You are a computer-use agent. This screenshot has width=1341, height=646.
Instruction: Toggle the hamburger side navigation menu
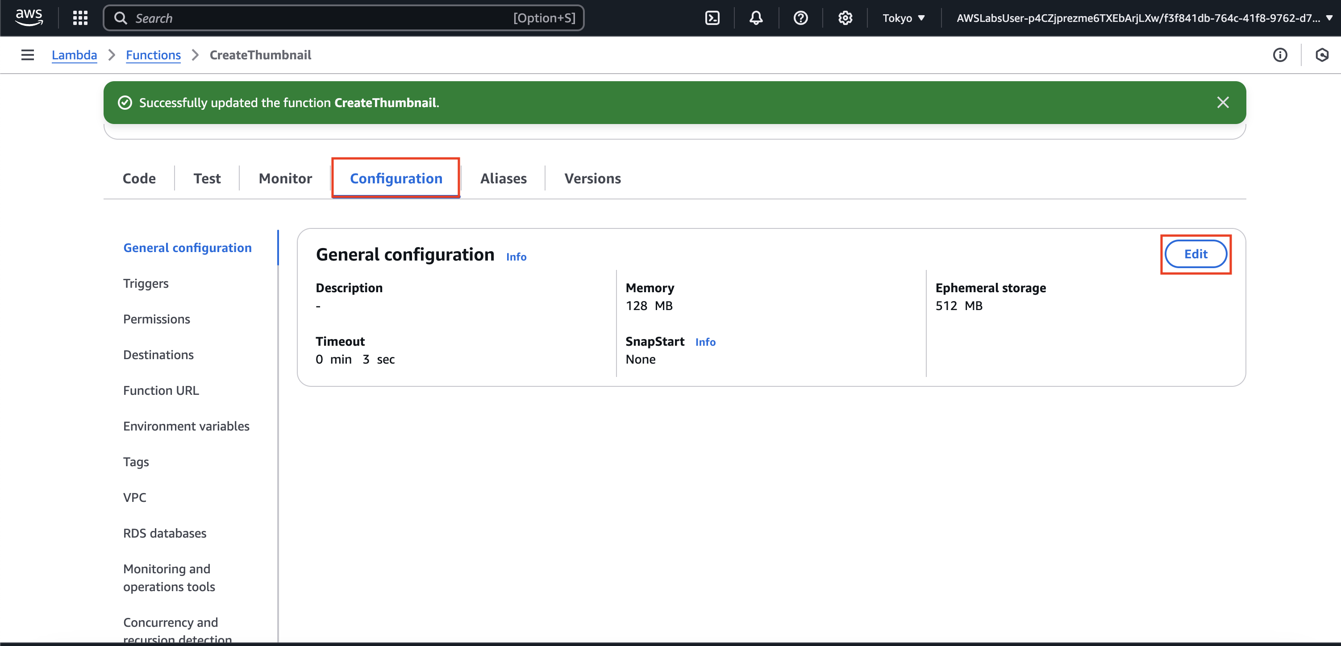(x=28, y=54)
